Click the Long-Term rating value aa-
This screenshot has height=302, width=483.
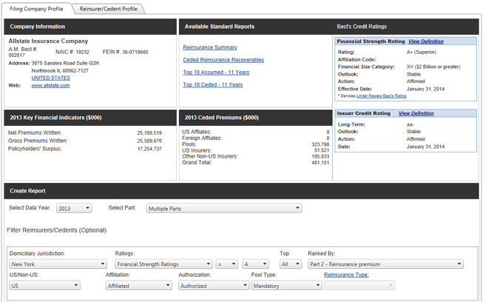[x=411, y=124]
